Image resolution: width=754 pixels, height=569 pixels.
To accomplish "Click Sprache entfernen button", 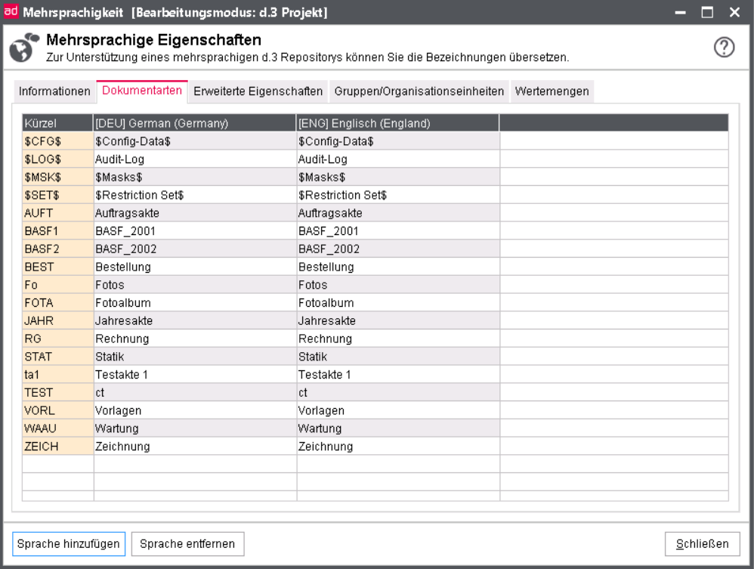I will (x=187, y=544).
